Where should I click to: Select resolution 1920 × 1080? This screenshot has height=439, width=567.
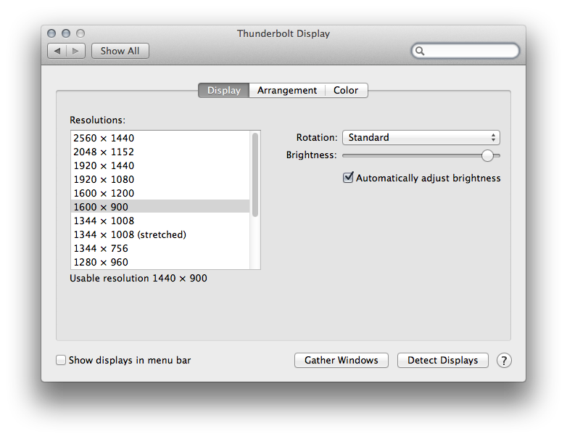pos(160,179)
